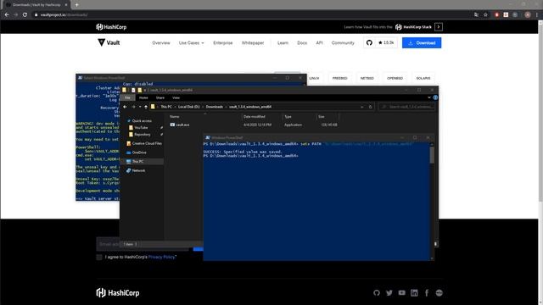Open File tab in File Explorer
Screen dimensions: 543x305
coord(127,98)
